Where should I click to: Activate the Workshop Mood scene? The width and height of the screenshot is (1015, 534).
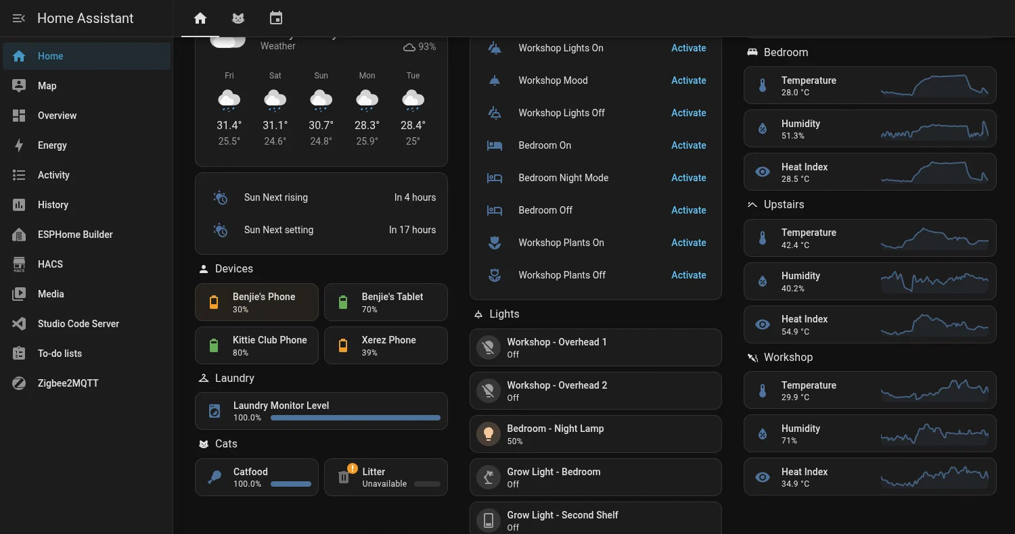pos(688,80)
